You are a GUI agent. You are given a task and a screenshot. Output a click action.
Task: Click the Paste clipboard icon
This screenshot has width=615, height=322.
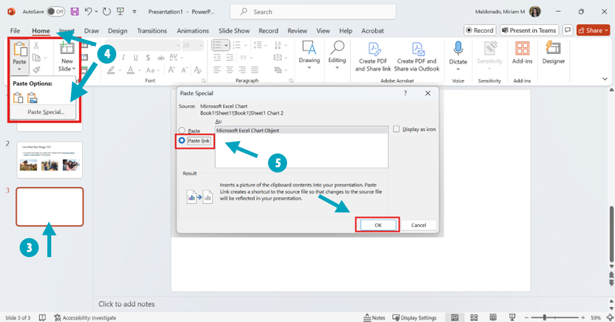pyautogui.click(x=20, y=50)
